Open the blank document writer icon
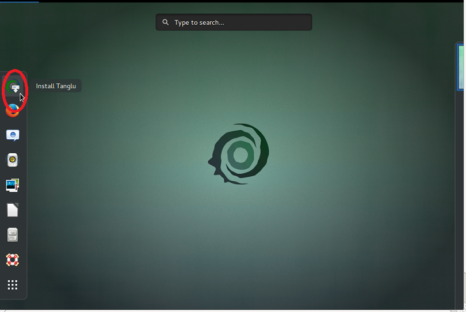Viewport: 466px width, 312px height. click(x=13, y=210)
